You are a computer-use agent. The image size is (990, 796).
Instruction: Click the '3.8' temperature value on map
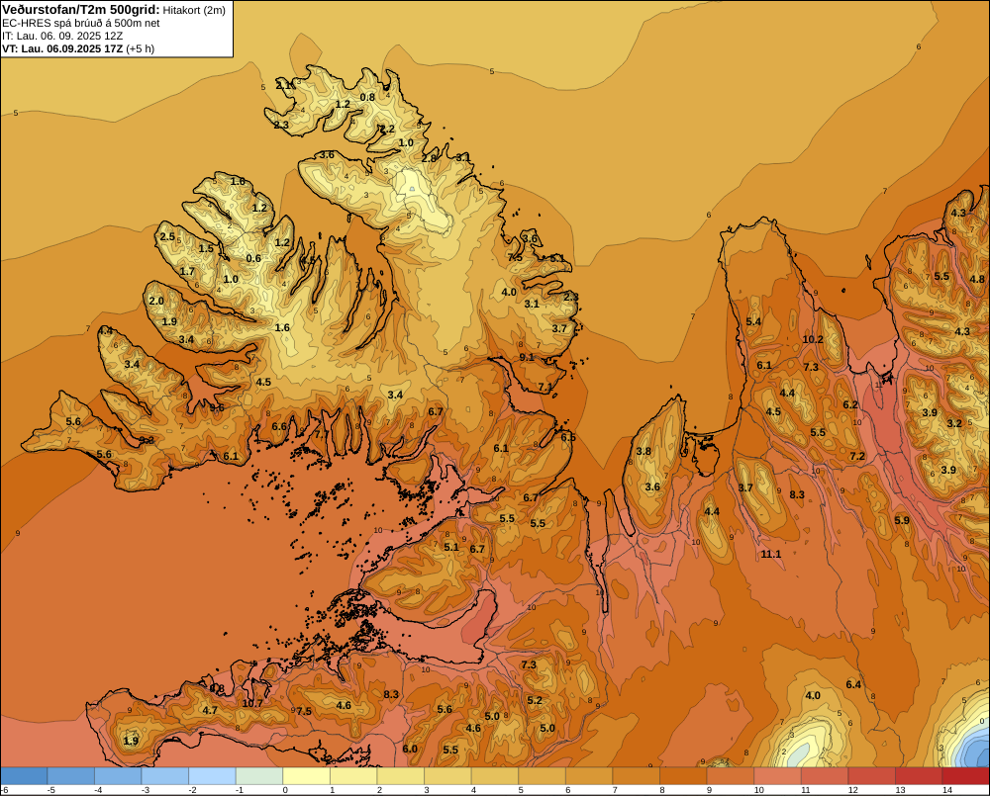pyautogui.click(x=643, y=451)
